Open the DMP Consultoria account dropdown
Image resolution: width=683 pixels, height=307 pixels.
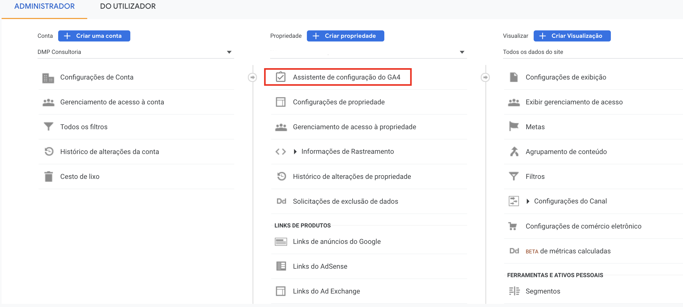pos(229,52)
